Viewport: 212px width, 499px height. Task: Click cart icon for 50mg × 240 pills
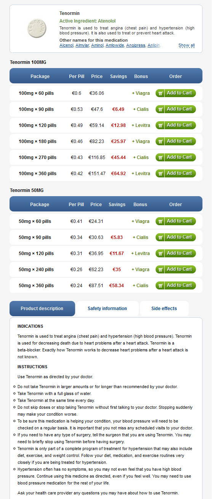click(x=161, y=269)
